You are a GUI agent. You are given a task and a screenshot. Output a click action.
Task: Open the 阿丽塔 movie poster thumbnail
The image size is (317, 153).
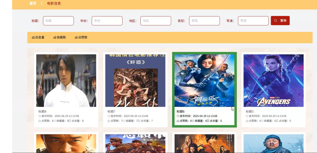click(x=204, y=80)
